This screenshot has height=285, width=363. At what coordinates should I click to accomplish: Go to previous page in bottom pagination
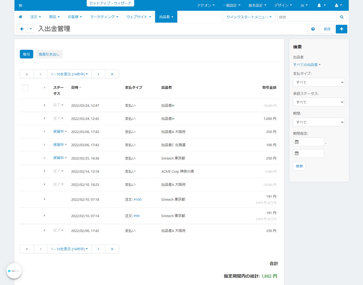click(41, 249)
